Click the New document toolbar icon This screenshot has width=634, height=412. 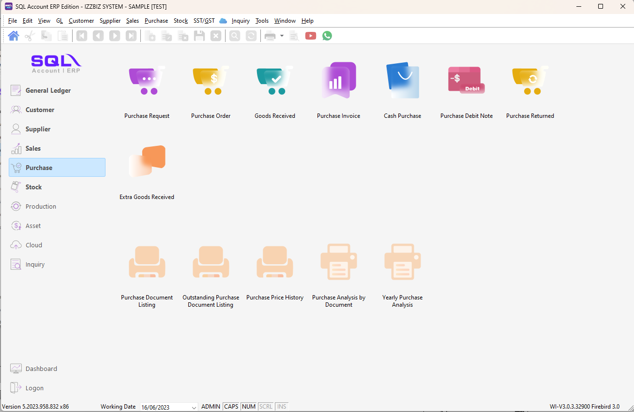click(151, 36)
